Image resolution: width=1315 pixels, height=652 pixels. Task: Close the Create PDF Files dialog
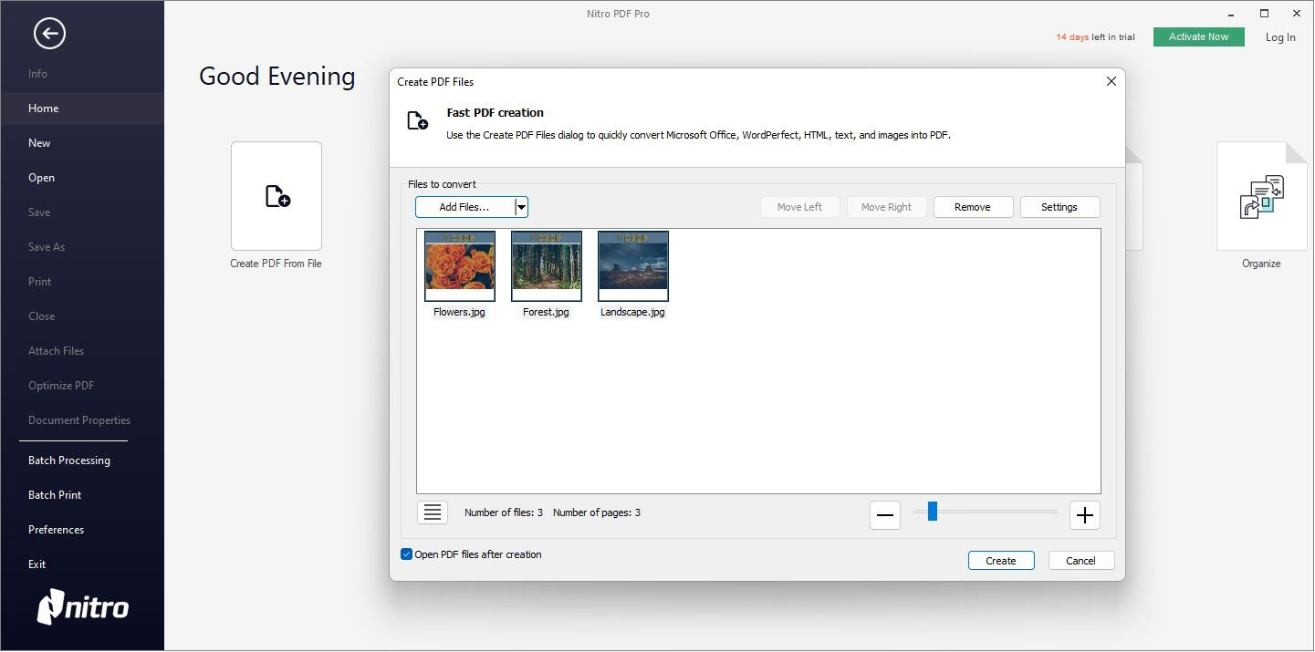pyautogui.click(x=1111, y=81)
